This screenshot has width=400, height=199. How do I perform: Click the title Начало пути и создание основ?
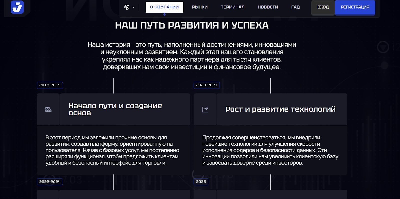click(x=115, y=109)
